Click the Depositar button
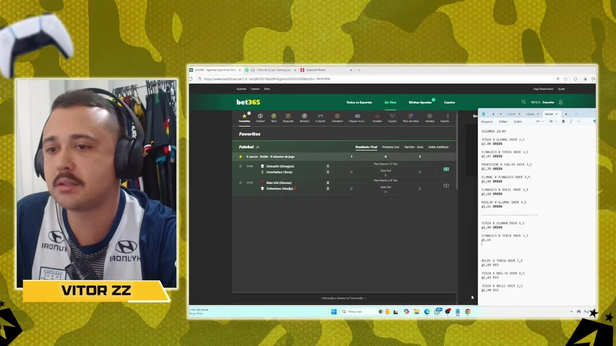Screen dimensions: 616x346 (548, 102)
